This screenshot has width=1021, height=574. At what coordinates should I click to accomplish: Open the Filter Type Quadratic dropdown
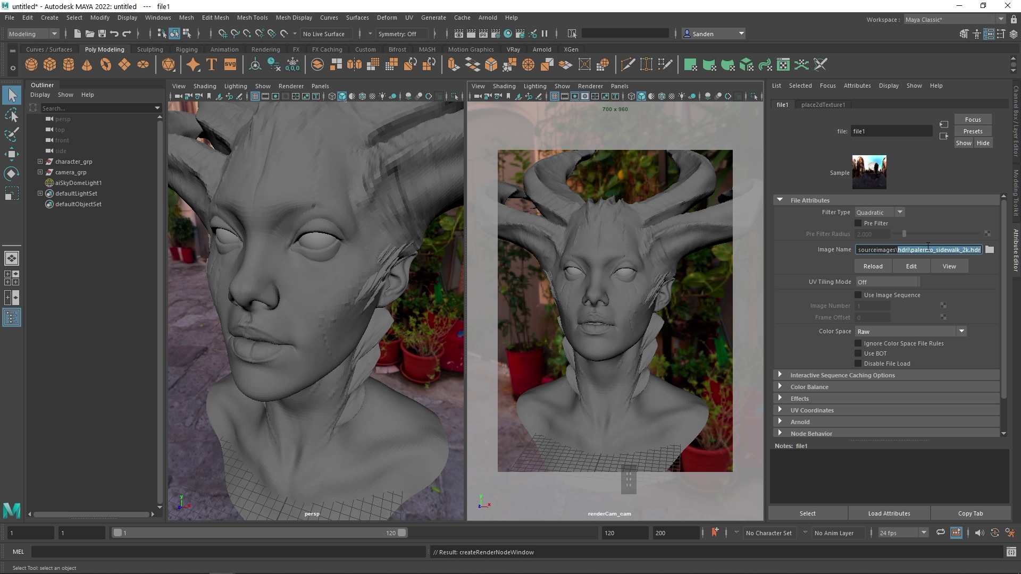click(x=900, y=212)
